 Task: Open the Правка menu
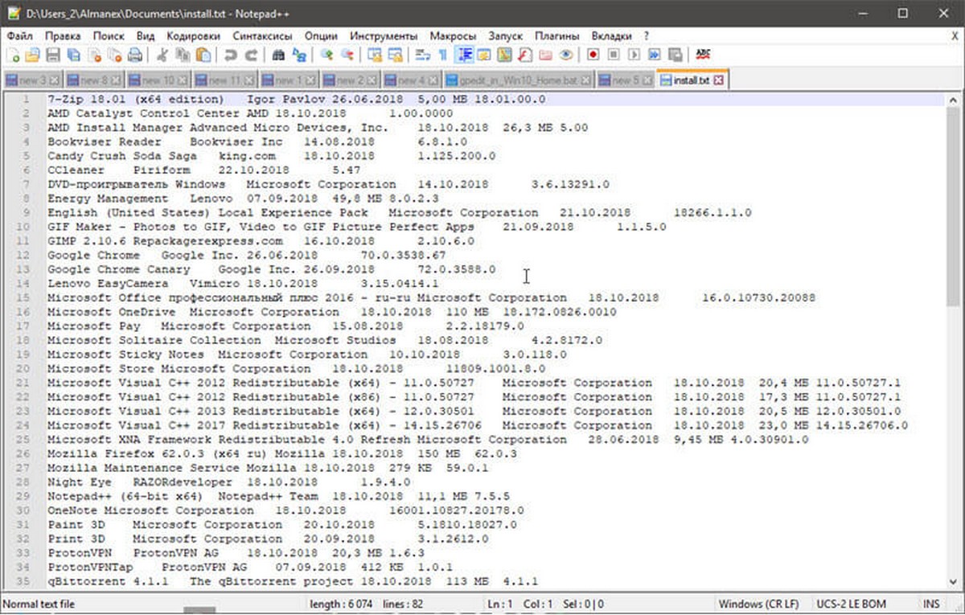click(63, 36)
